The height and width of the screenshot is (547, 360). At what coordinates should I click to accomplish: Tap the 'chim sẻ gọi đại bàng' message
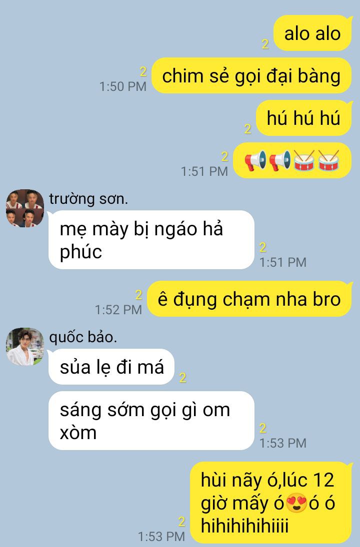(251, 75)
